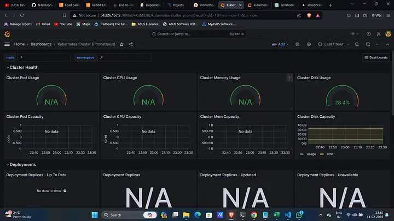Share page icon in address bar
The image size is (394, 221).
[299, 15]
